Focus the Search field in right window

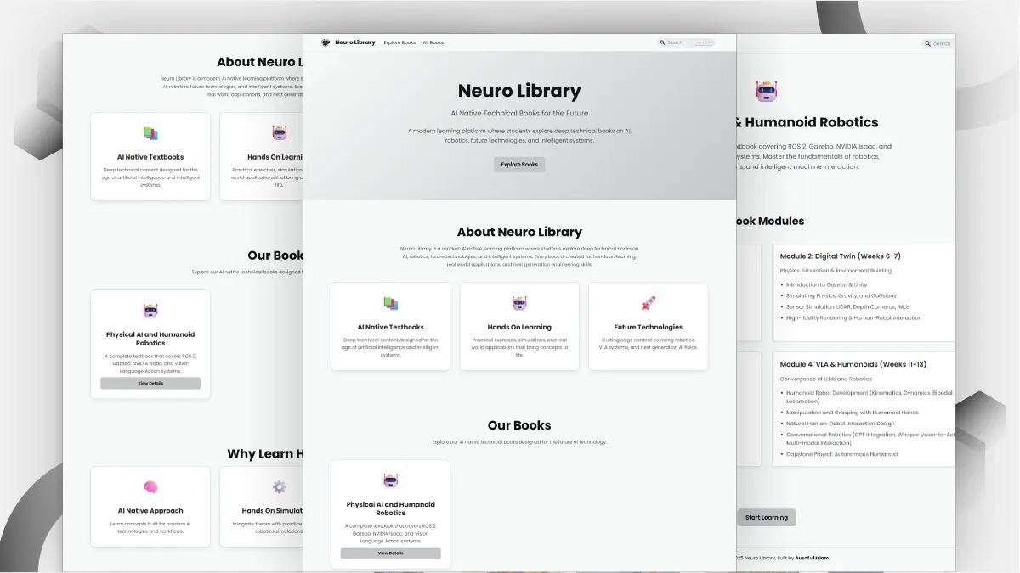pyautogui.click(x=938, y=43)
